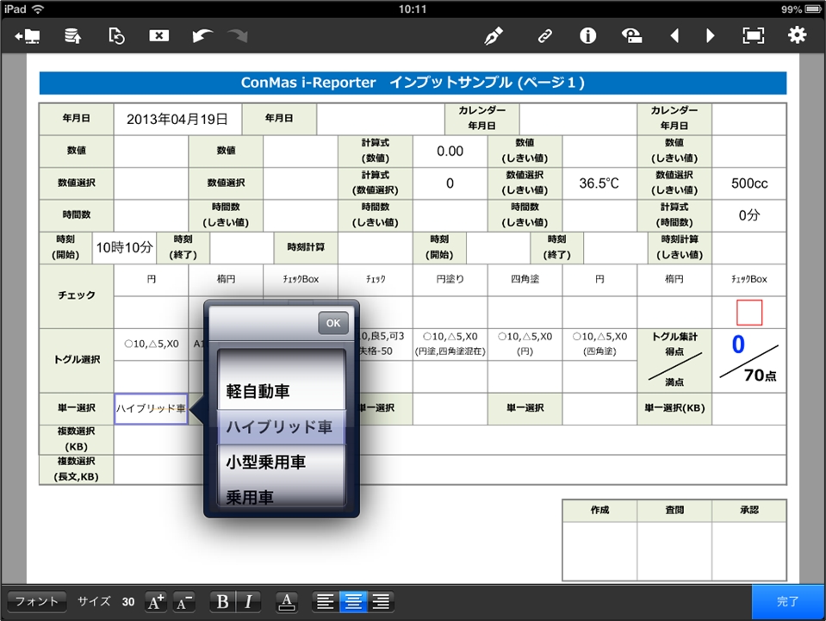Go to the next page arrow
Image resolution: width=826 pixels, height=621 pixels.
[711, 35]
